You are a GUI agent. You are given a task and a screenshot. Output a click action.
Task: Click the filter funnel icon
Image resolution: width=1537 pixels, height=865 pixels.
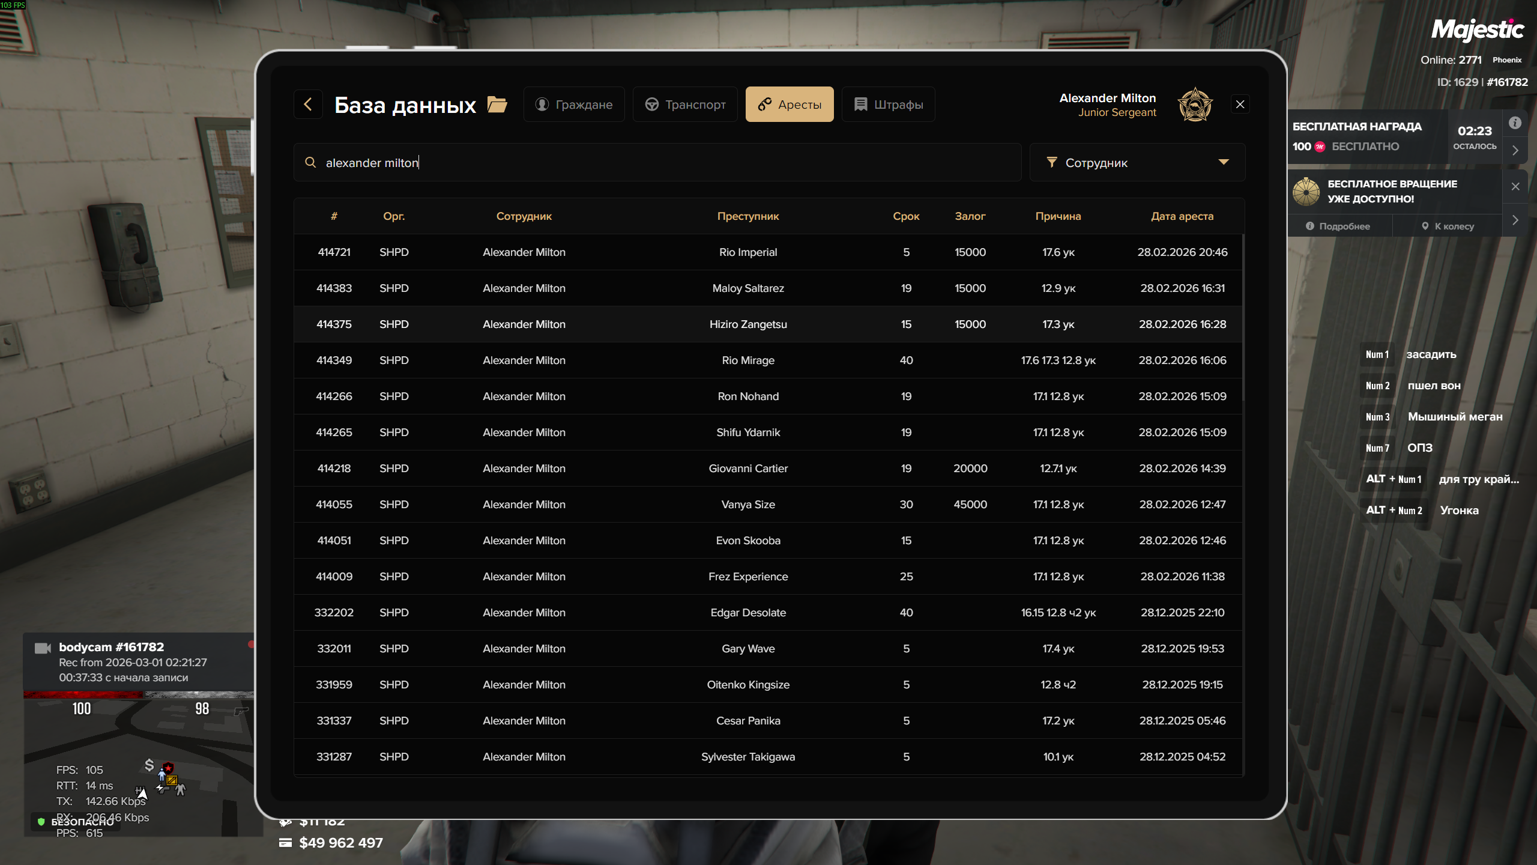pos(1051,162)
